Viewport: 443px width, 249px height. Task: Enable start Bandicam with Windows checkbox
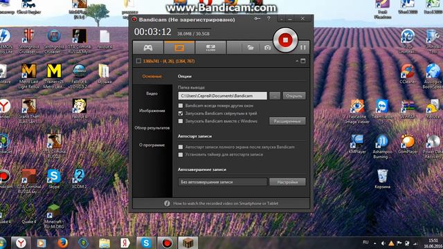tap(181, 121)
